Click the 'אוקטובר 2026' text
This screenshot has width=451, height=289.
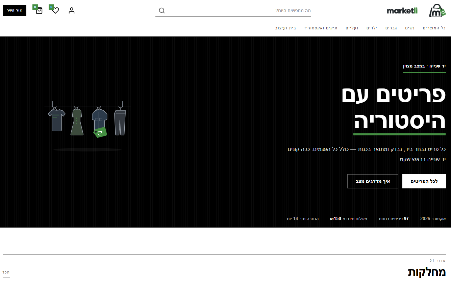click(x=433, y=219)
